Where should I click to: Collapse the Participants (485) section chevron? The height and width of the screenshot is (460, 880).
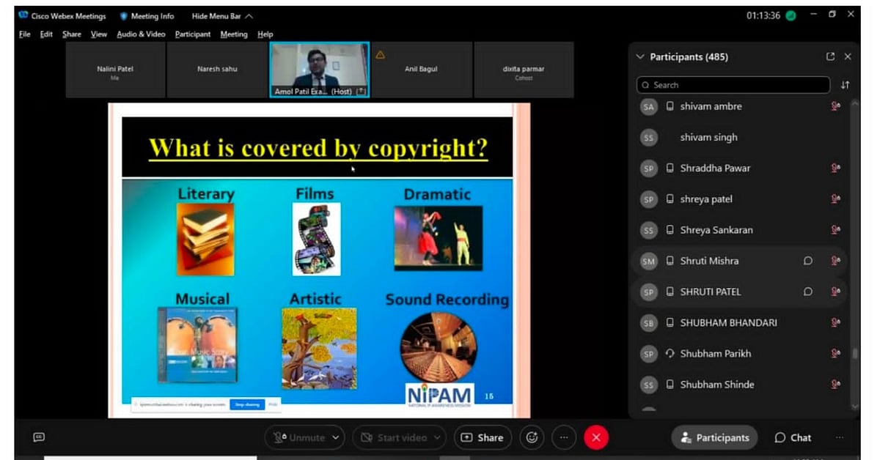point(639,56)
